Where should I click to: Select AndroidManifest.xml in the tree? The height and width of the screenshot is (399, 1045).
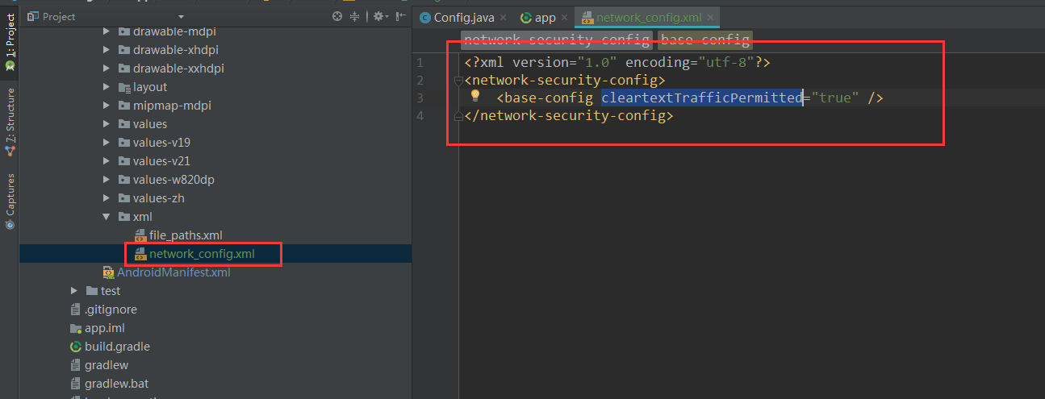[x=173, y=272]
